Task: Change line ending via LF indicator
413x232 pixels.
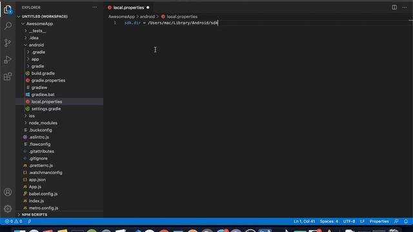Action: (362, 221)
